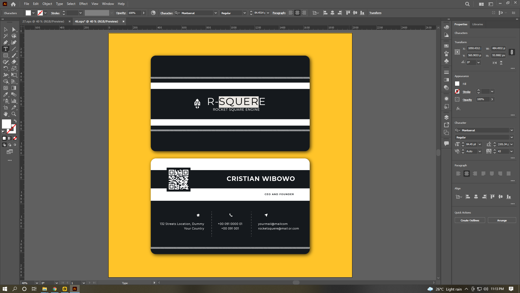Click the Fill color swatch in Appearance
Image resolution: width=520 pixels, height=293 pixels.
pos(457,84)
